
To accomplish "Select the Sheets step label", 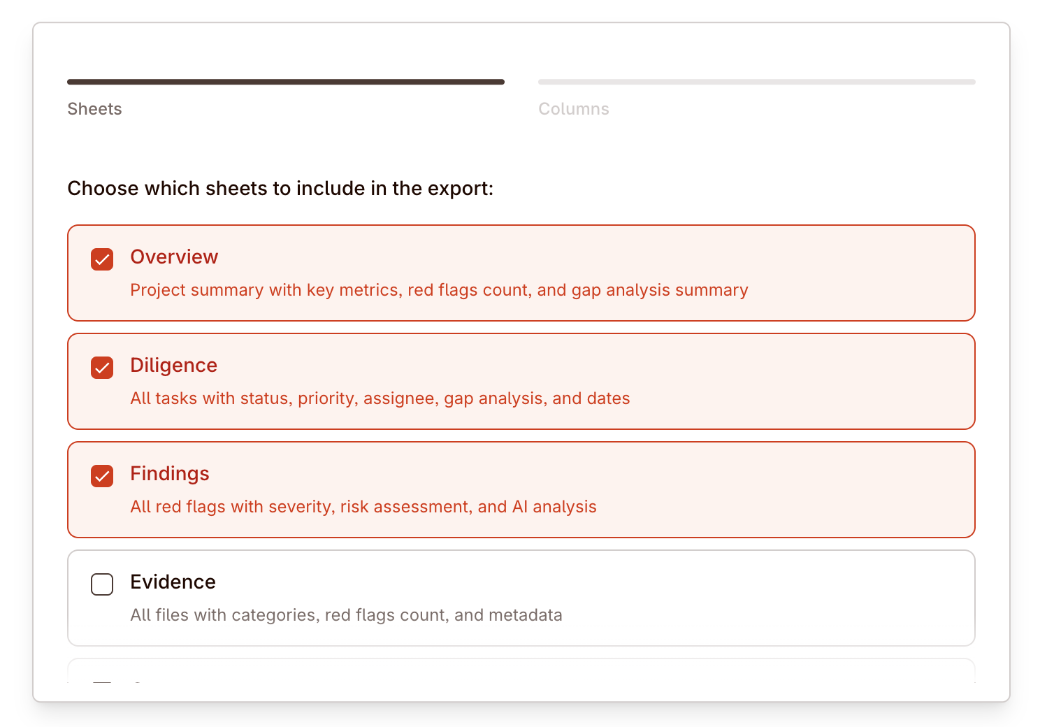I will pyautogui.click(x=94, y=109).
